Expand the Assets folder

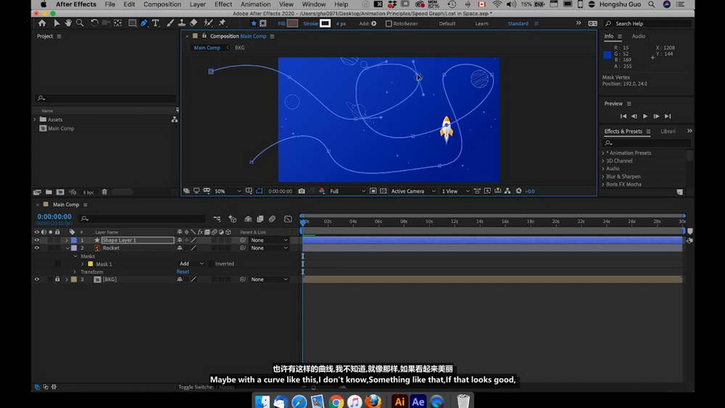click(35, 120)
